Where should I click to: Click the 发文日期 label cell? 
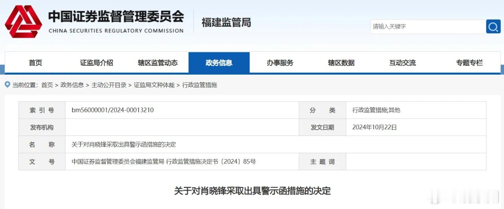(x=322, y=127)
